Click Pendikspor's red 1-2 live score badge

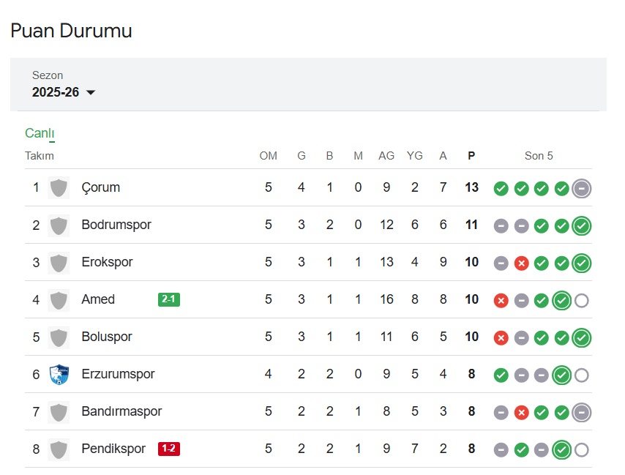tap(169, 449)
